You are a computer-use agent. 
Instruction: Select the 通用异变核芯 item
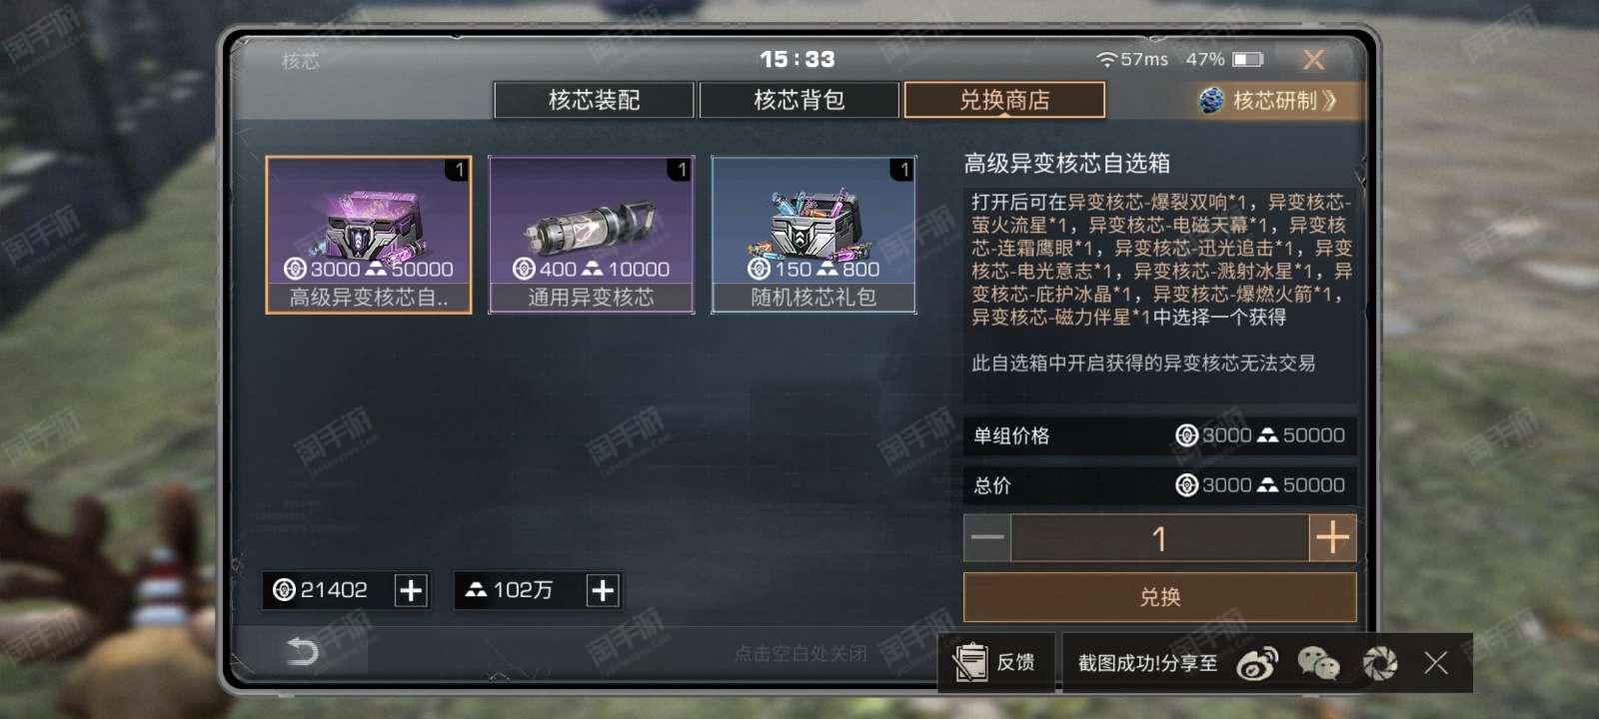coord(592,235)
